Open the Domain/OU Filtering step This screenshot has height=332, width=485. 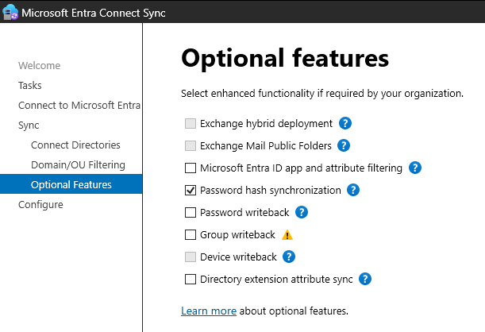(x=78, y=164)
